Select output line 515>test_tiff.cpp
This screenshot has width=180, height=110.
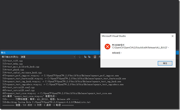[x=13, y=61]
